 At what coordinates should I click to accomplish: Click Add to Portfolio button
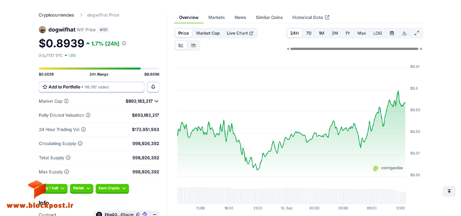[91, 87]
